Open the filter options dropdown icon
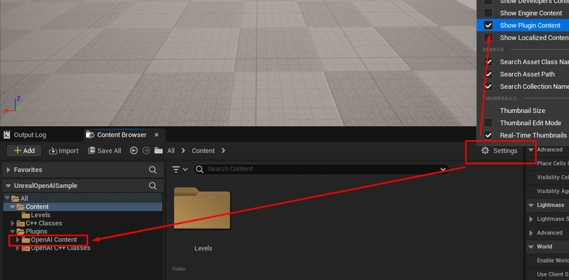The image size is (569, 280). tap(180, 169)
